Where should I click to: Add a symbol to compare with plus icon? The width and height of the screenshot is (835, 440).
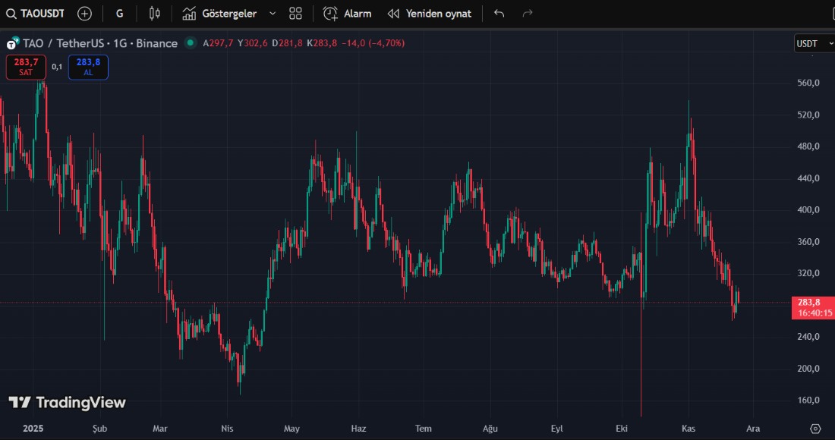84,14
